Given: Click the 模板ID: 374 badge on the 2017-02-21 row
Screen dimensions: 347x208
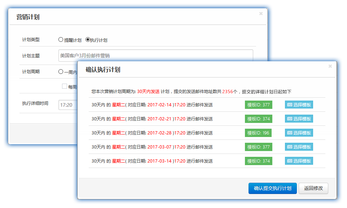Looking at the screenshot, I should 258,119.
